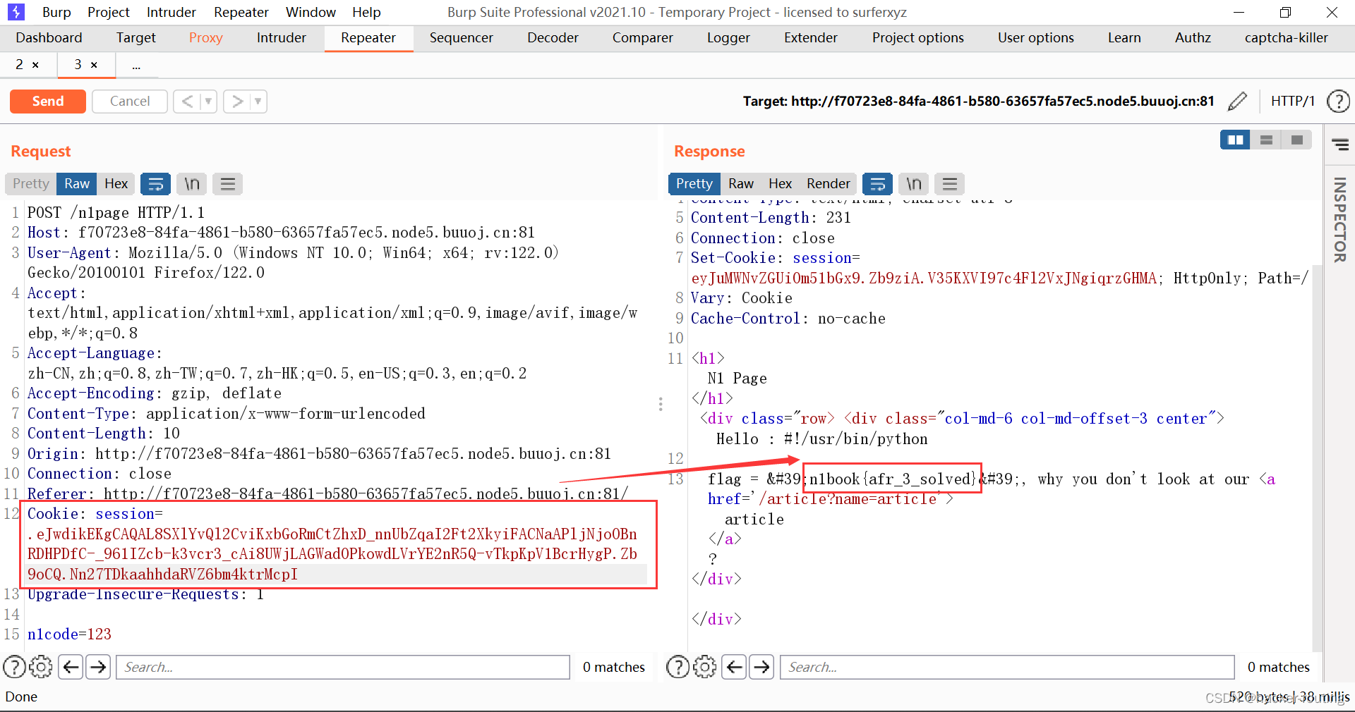Open request search help icon

click(x=15, y=667)
